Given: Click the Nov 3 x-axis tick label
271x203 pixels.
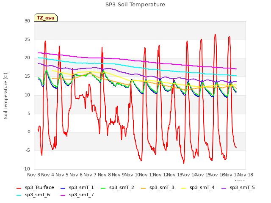Looking at the screenshot, I should [x=33, y=175].
